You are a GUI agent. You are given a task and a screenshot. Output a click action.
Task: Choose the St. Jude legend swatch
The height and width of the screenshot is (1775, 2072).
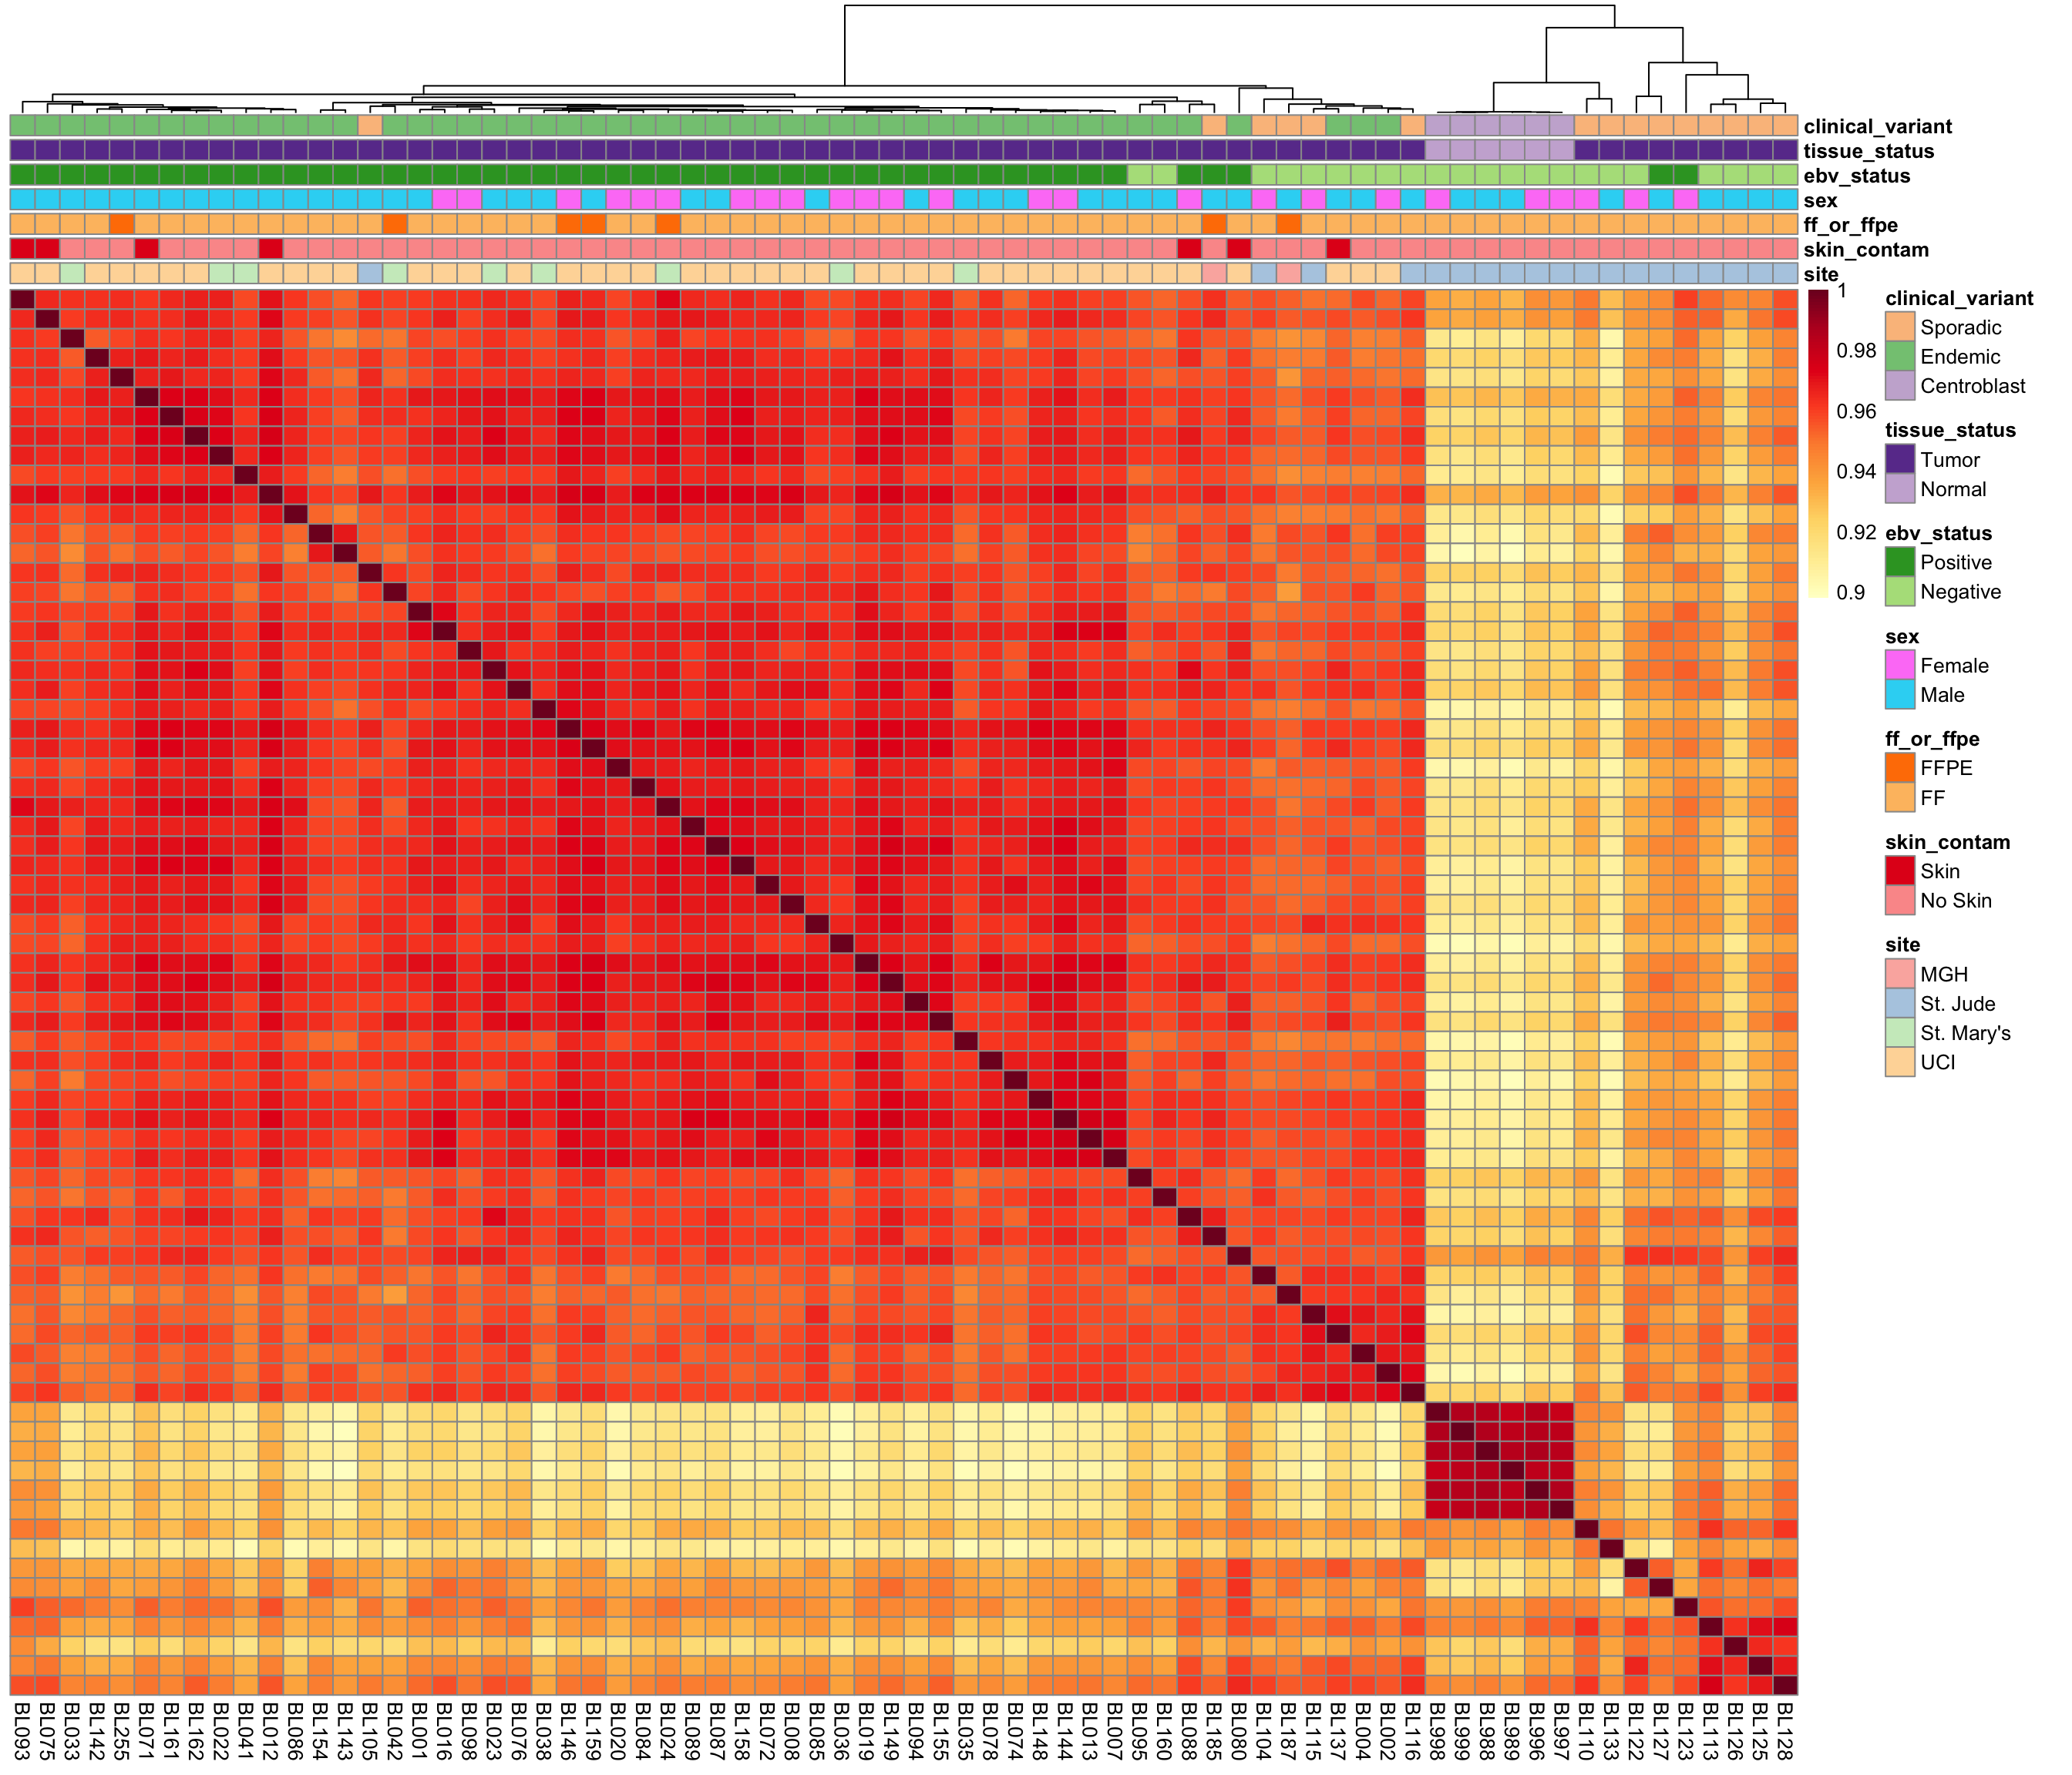coord(1900,1003)
